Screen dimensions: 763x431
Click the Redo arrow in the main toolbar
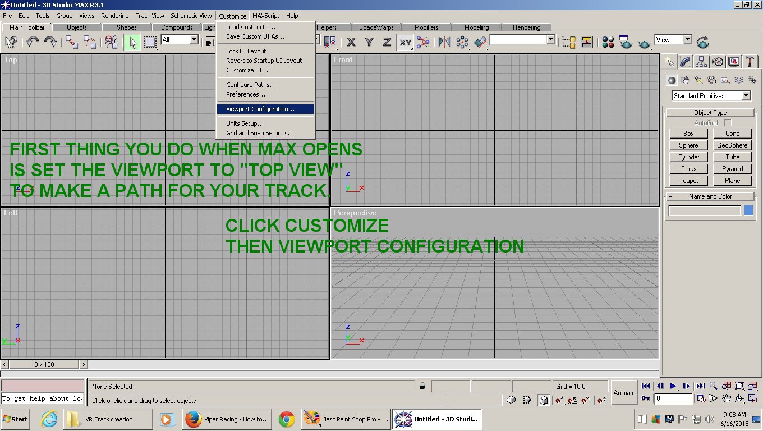tap(50, 42)
